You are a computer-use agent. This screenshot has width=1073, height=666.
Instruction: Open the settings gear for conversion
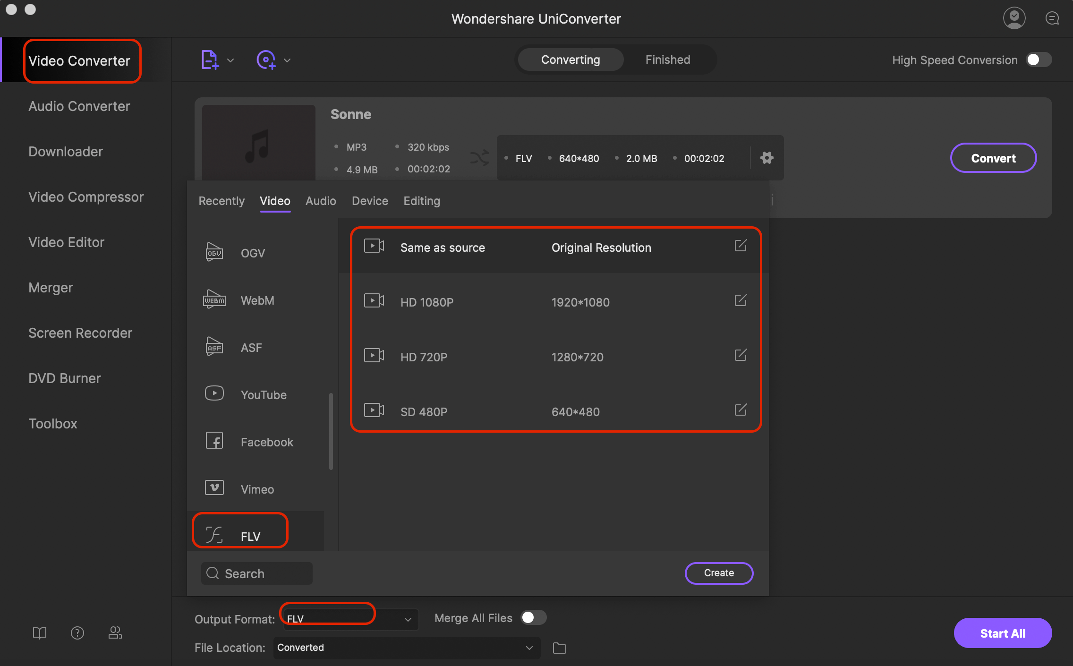[766, 157]
